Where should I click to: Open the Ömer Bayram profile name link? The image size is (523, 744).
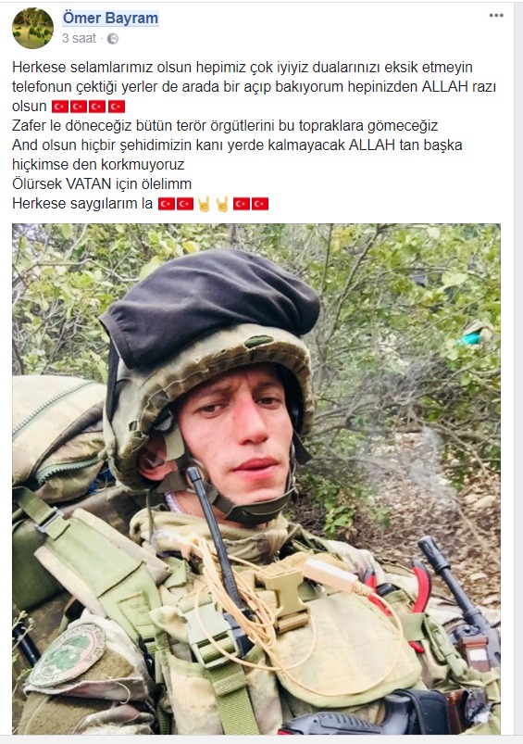point(110,18)
